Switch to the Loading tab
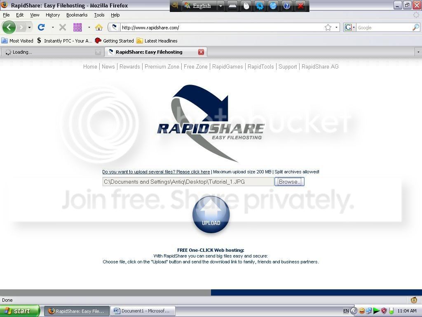 (52, 52)
